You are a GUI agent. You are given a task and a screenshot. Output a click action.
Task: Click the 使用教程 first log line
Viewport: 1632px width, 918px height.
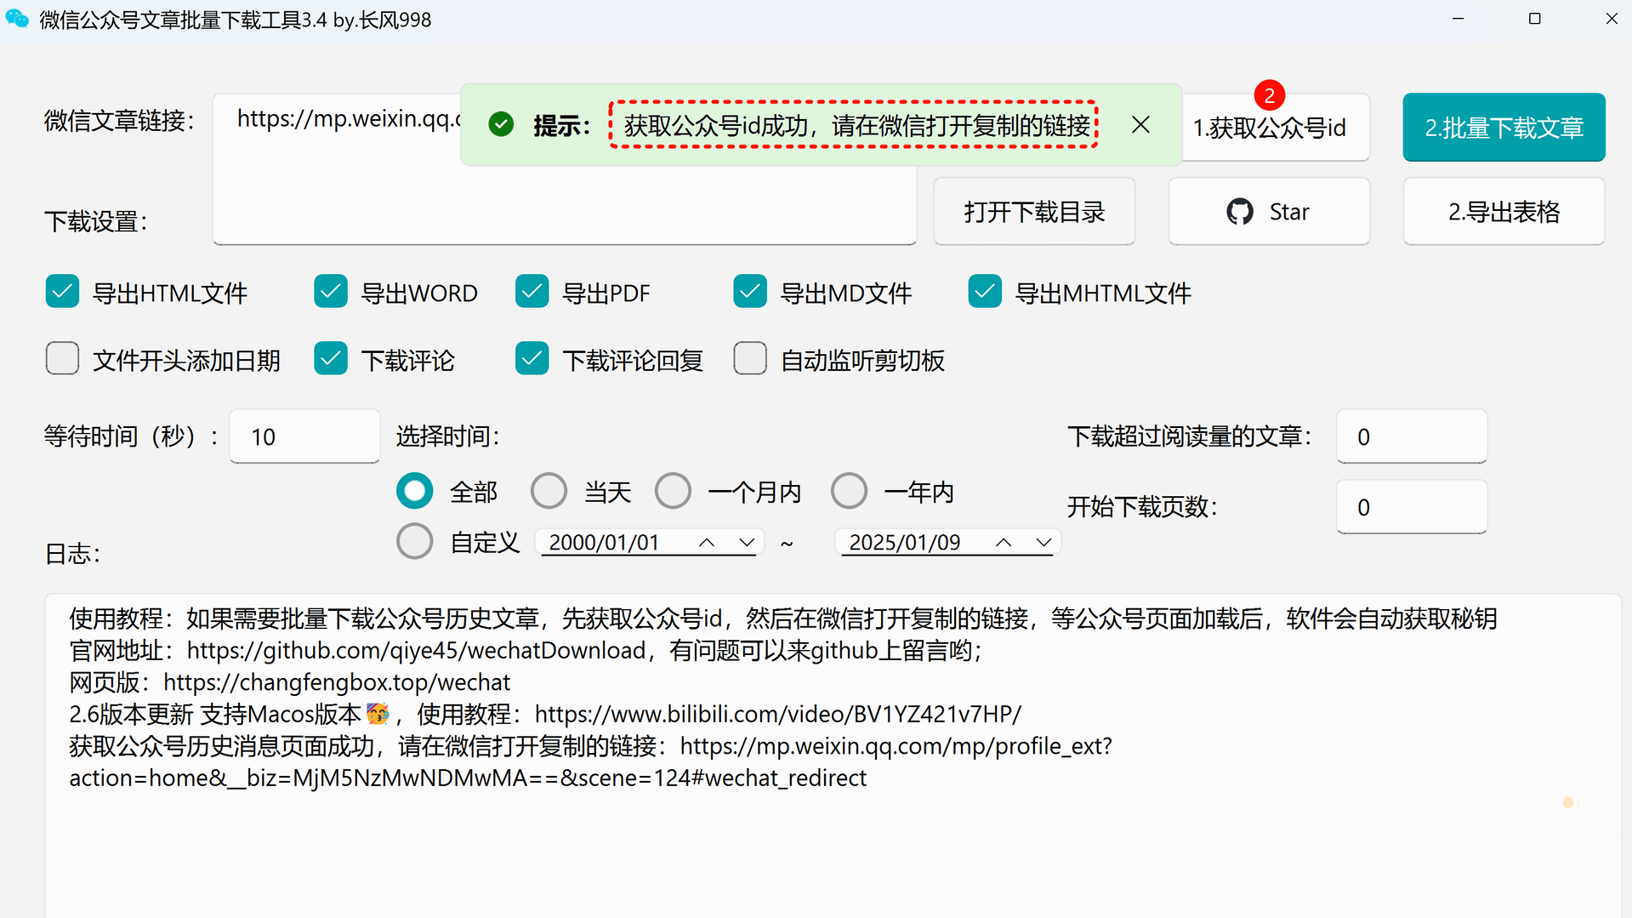(783, 619)
